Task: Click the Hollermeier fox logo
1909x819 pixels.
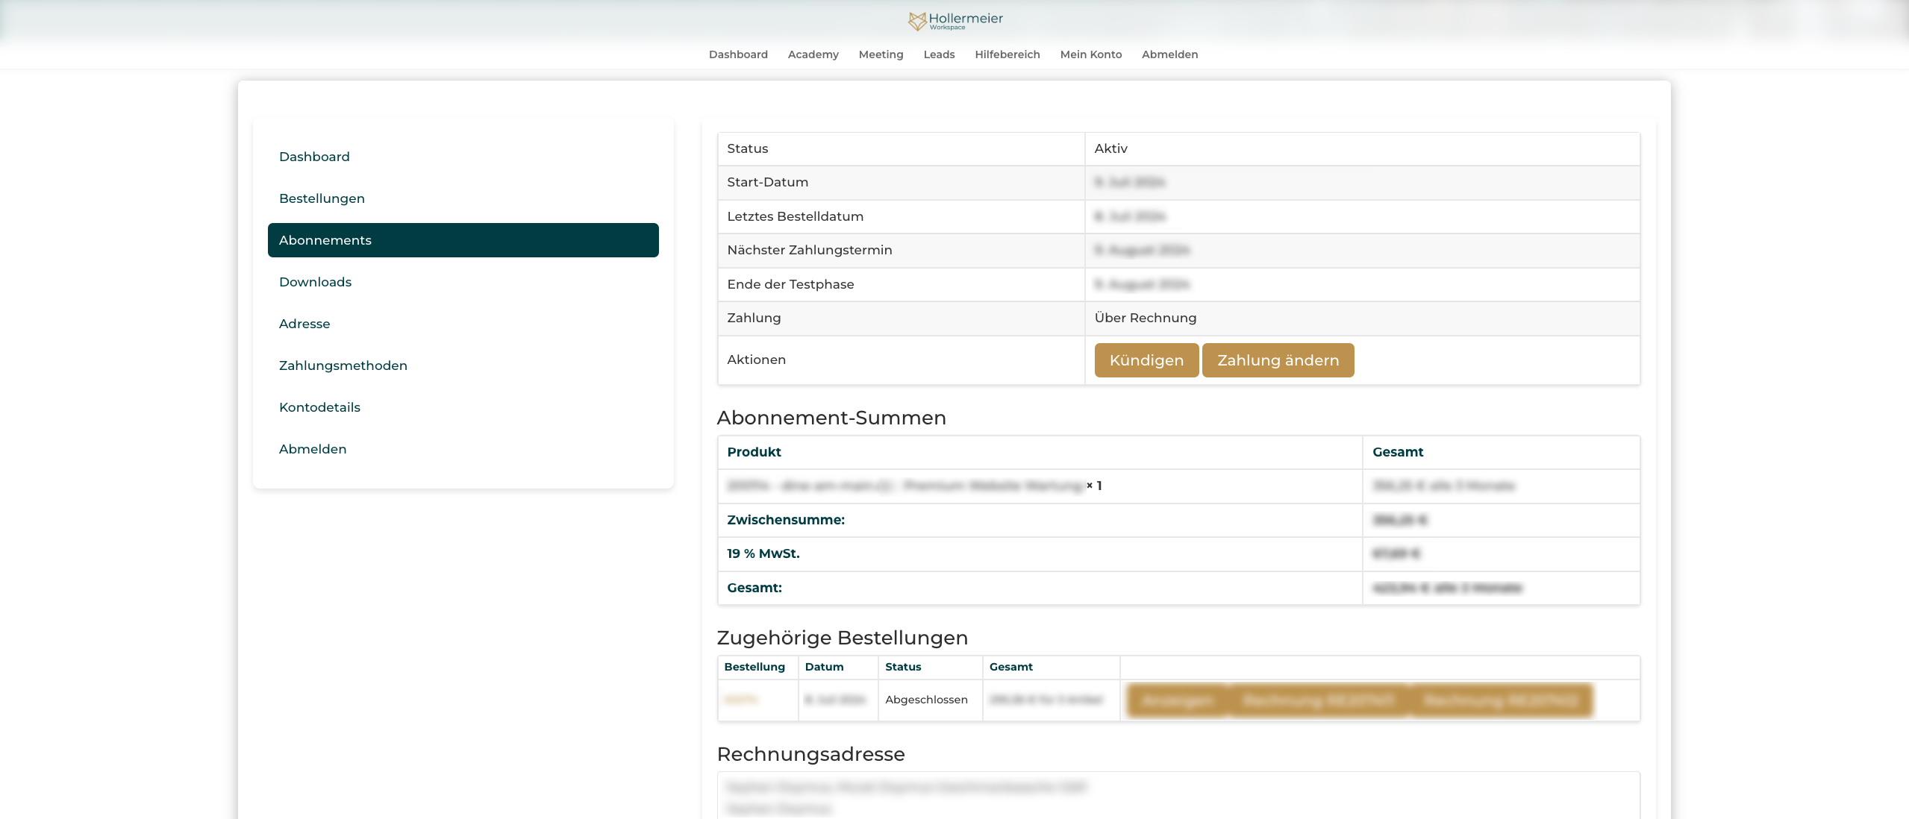Action: [917, 21]
